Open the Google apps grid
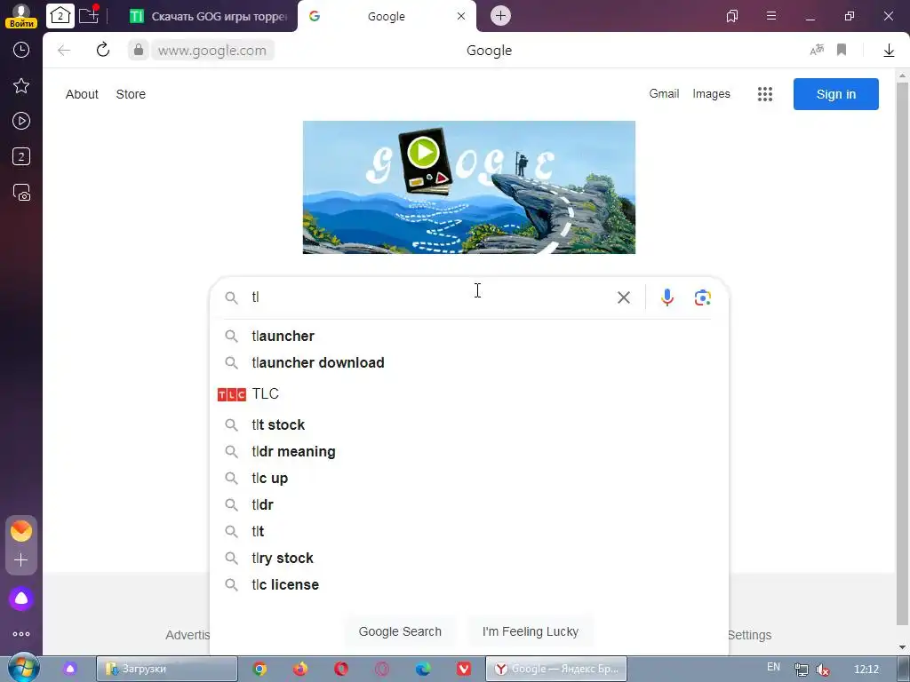Screen dimensions: 910x682 point(765,94)
